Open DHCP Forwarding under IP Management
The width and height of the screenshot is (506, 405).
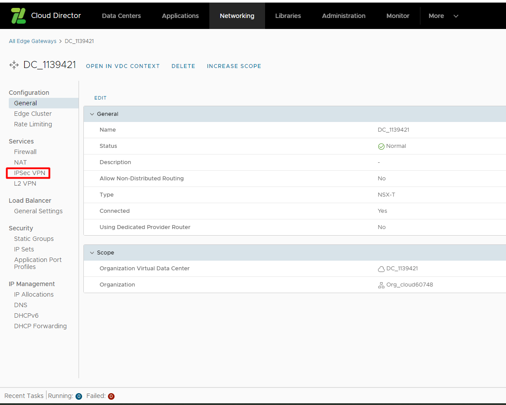(40, 326)
